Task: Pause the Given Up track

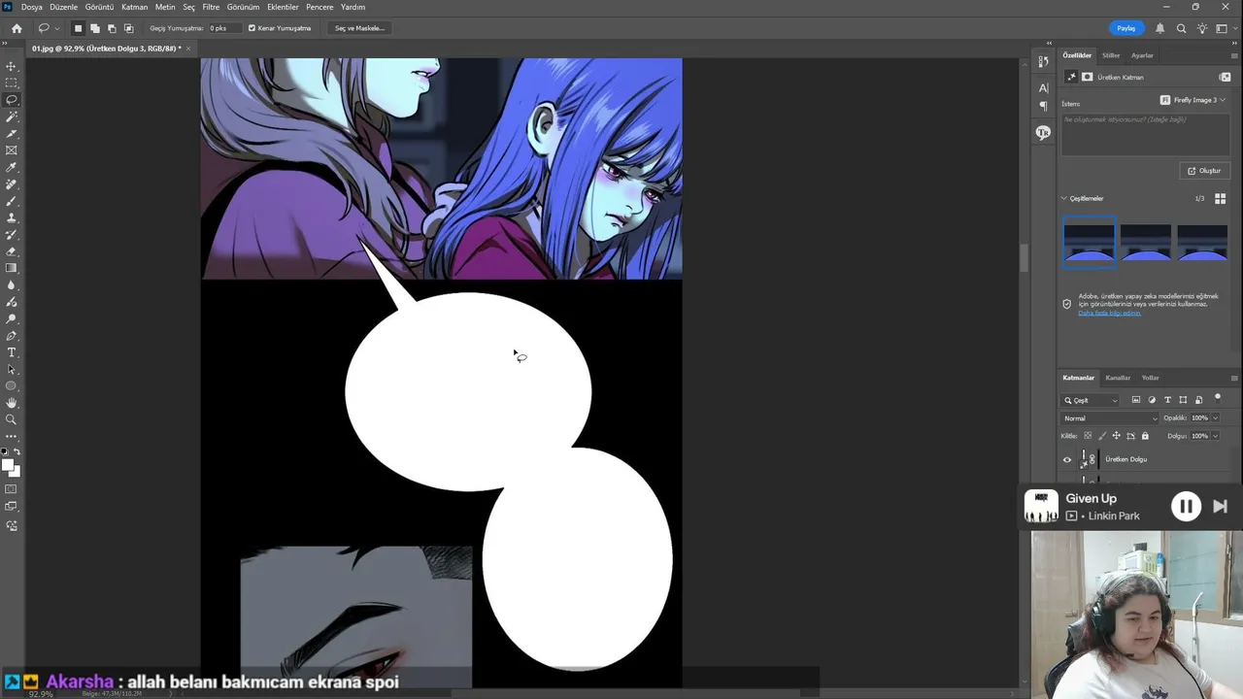Action: pyautogui.click(x=1186, y=506)
